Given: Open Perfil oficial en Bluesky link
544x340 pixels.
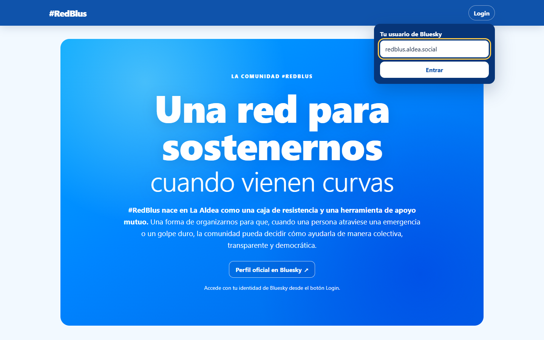Looking at the screenshot, I should click(x=272, y=269).
